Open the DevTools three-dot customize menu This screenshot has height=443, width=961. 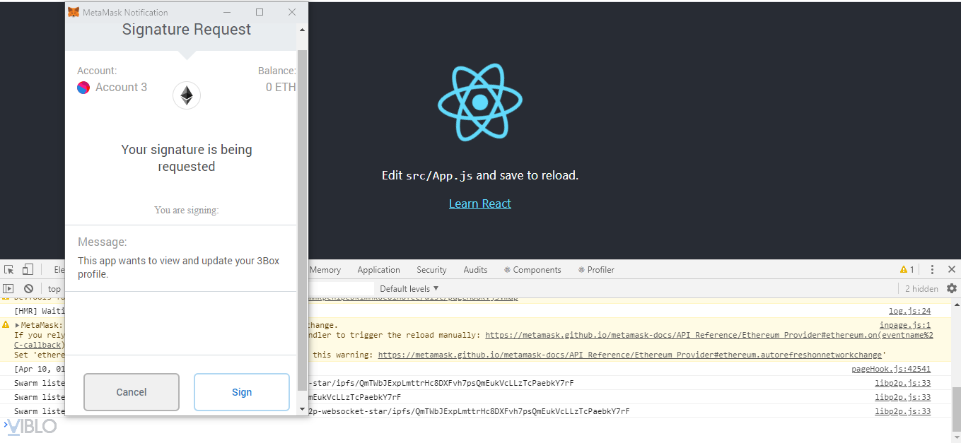[x=932, y=269]
